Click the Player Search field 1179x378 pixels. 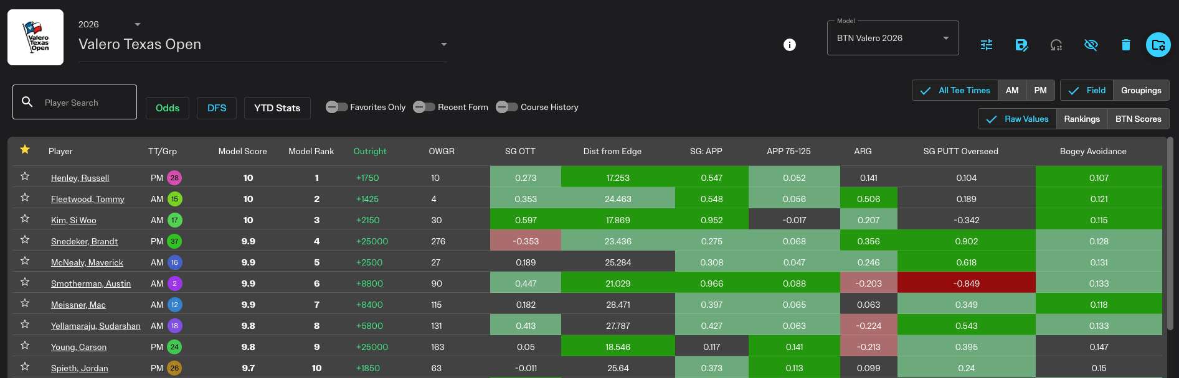point(75,102)
